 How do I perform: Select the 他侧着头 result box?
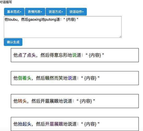click(75, 78)
